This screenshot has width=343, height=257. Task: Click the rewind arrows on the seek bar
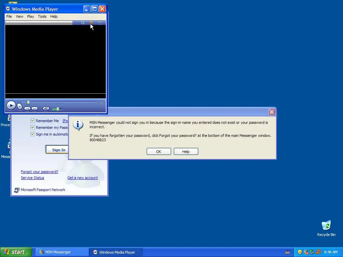[24, 102]
